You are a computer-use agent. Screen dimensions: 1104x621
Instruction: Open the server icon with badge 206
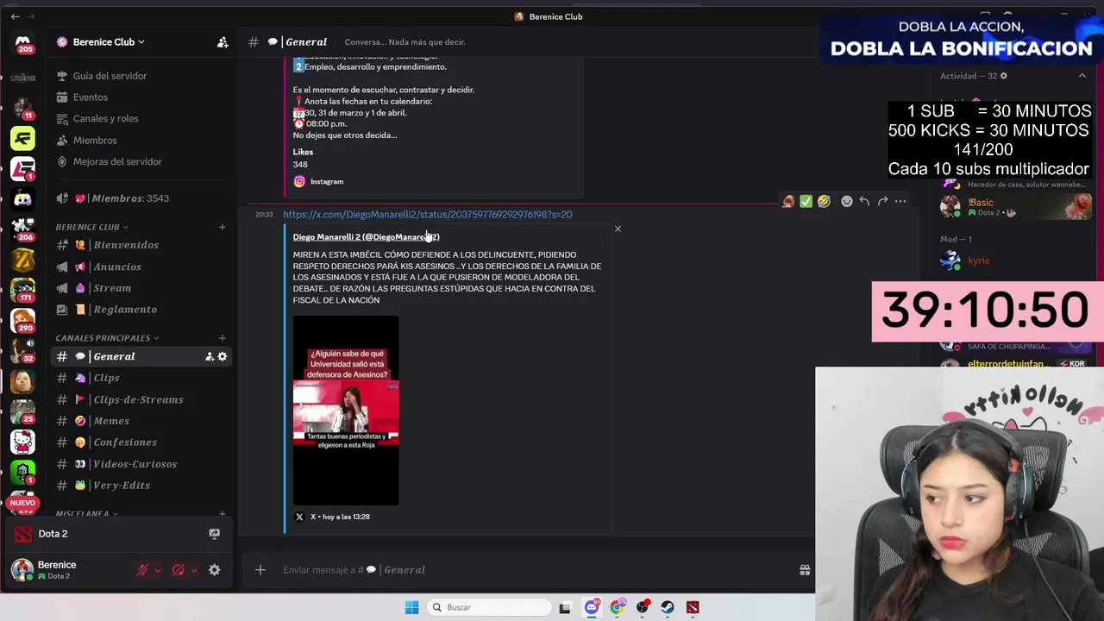[23, 229]
